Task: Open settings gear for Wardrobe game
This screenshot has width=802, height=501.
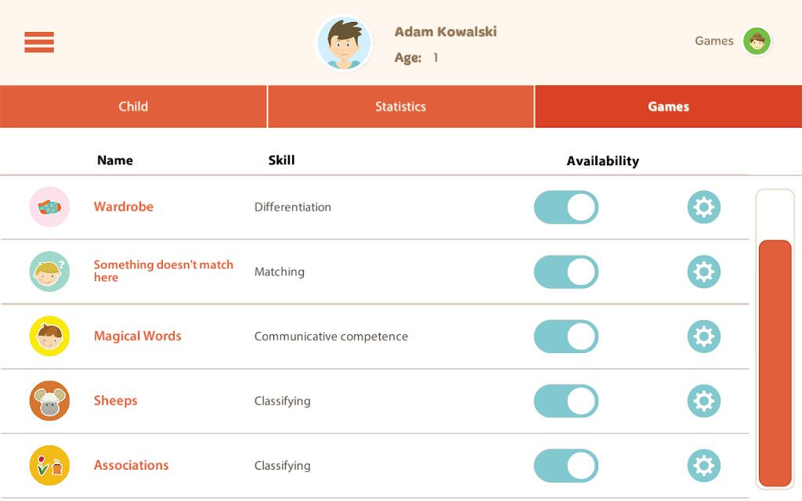Action: click(x=704, y=207)
